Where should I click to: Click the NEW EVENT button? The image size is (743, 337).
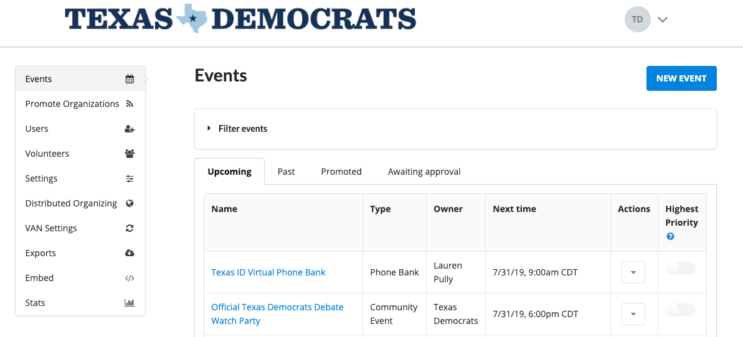click(681, 78)
